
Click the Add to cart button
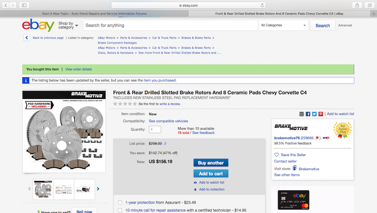(x=211, y=173)
